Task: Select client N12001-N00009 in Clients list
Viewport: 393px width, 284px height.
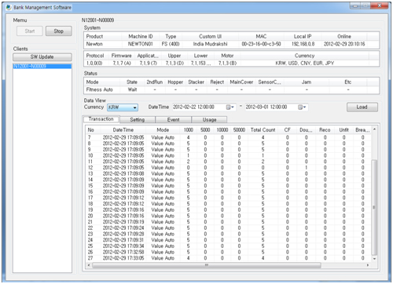Action: tap(42, 66)
